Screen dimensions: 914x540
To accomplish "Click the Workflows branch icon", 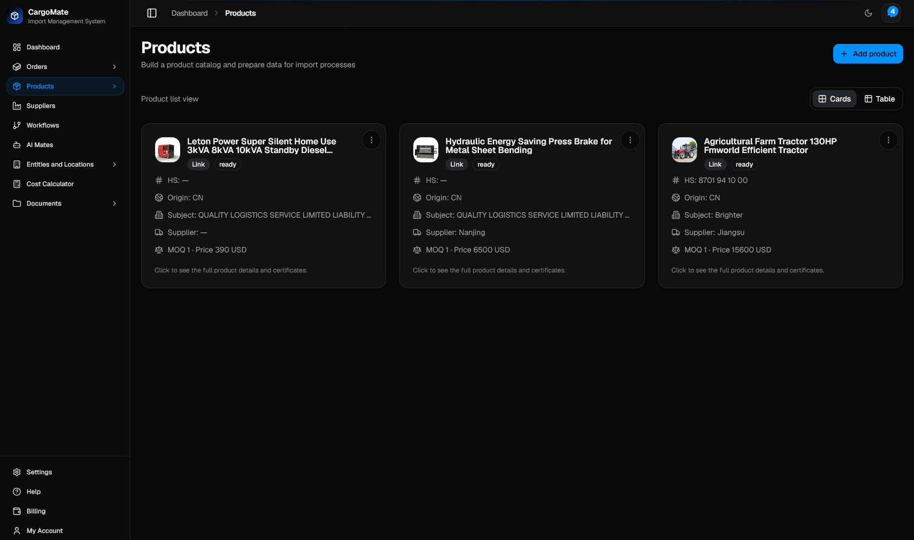I will pyautogui.click(x=17, y=125).
